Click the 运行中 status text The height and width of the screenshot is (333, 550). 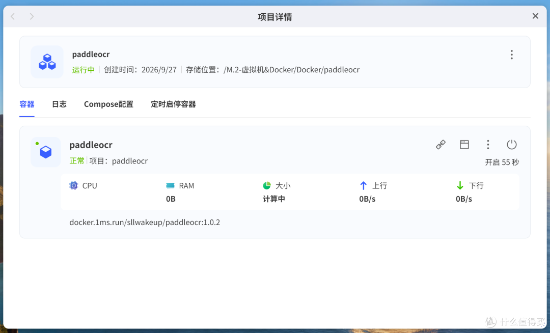coord(83,70)
